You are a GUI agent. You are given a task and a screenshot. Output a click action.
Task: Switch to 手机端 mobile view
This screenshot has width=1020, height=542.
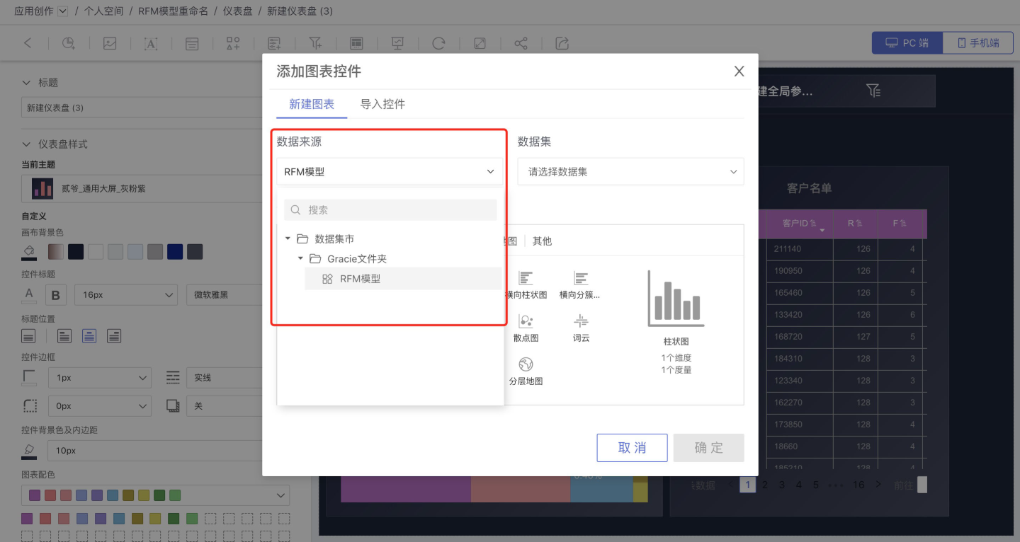[978, 43]
